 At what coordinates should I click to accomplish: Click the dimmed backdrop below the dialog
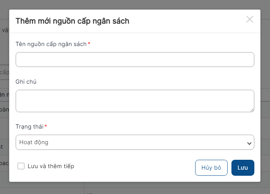pyautogui.click(x=153, y=188)
